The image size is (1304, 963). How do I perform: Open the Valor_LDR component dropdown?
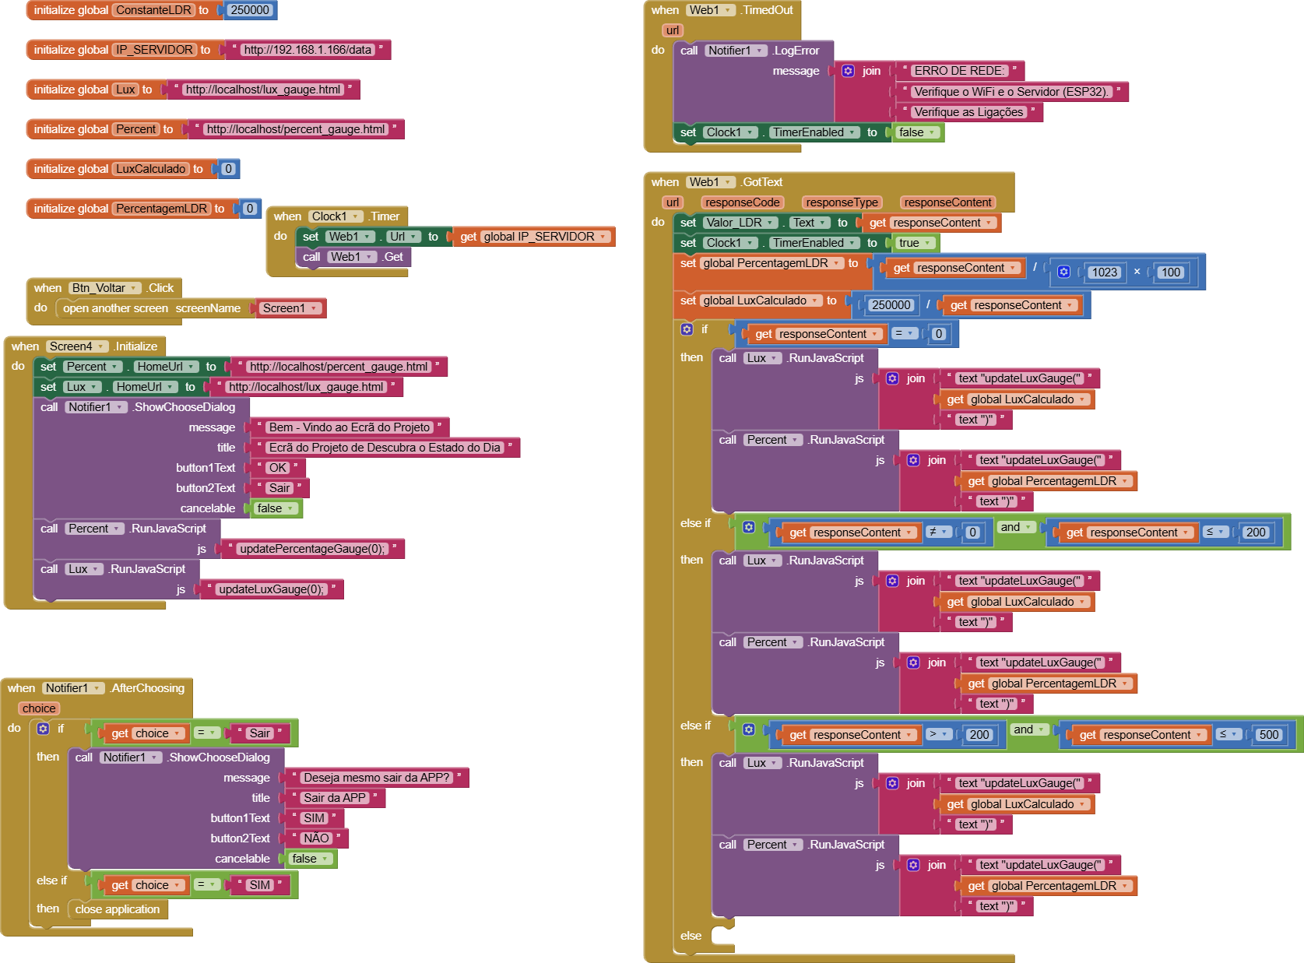pyautogui.click(x=740, y=223)
